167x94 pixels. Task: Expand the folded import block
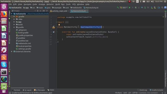click(x=67, y=22)
